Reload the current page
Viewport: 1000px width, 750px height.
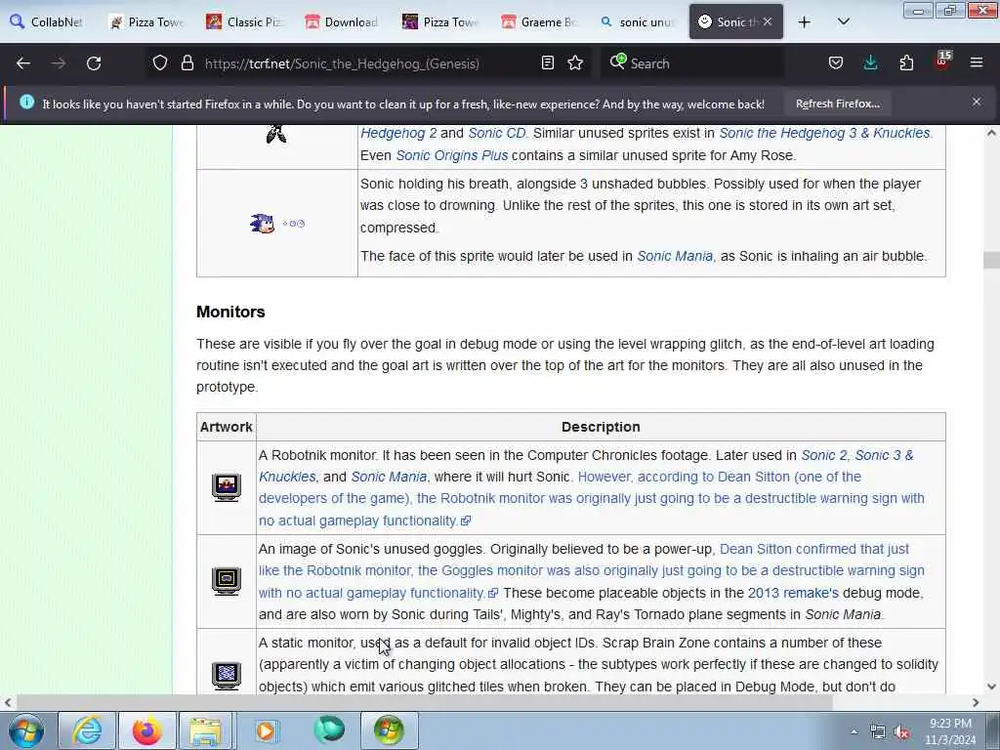click(x=94, y=63)
